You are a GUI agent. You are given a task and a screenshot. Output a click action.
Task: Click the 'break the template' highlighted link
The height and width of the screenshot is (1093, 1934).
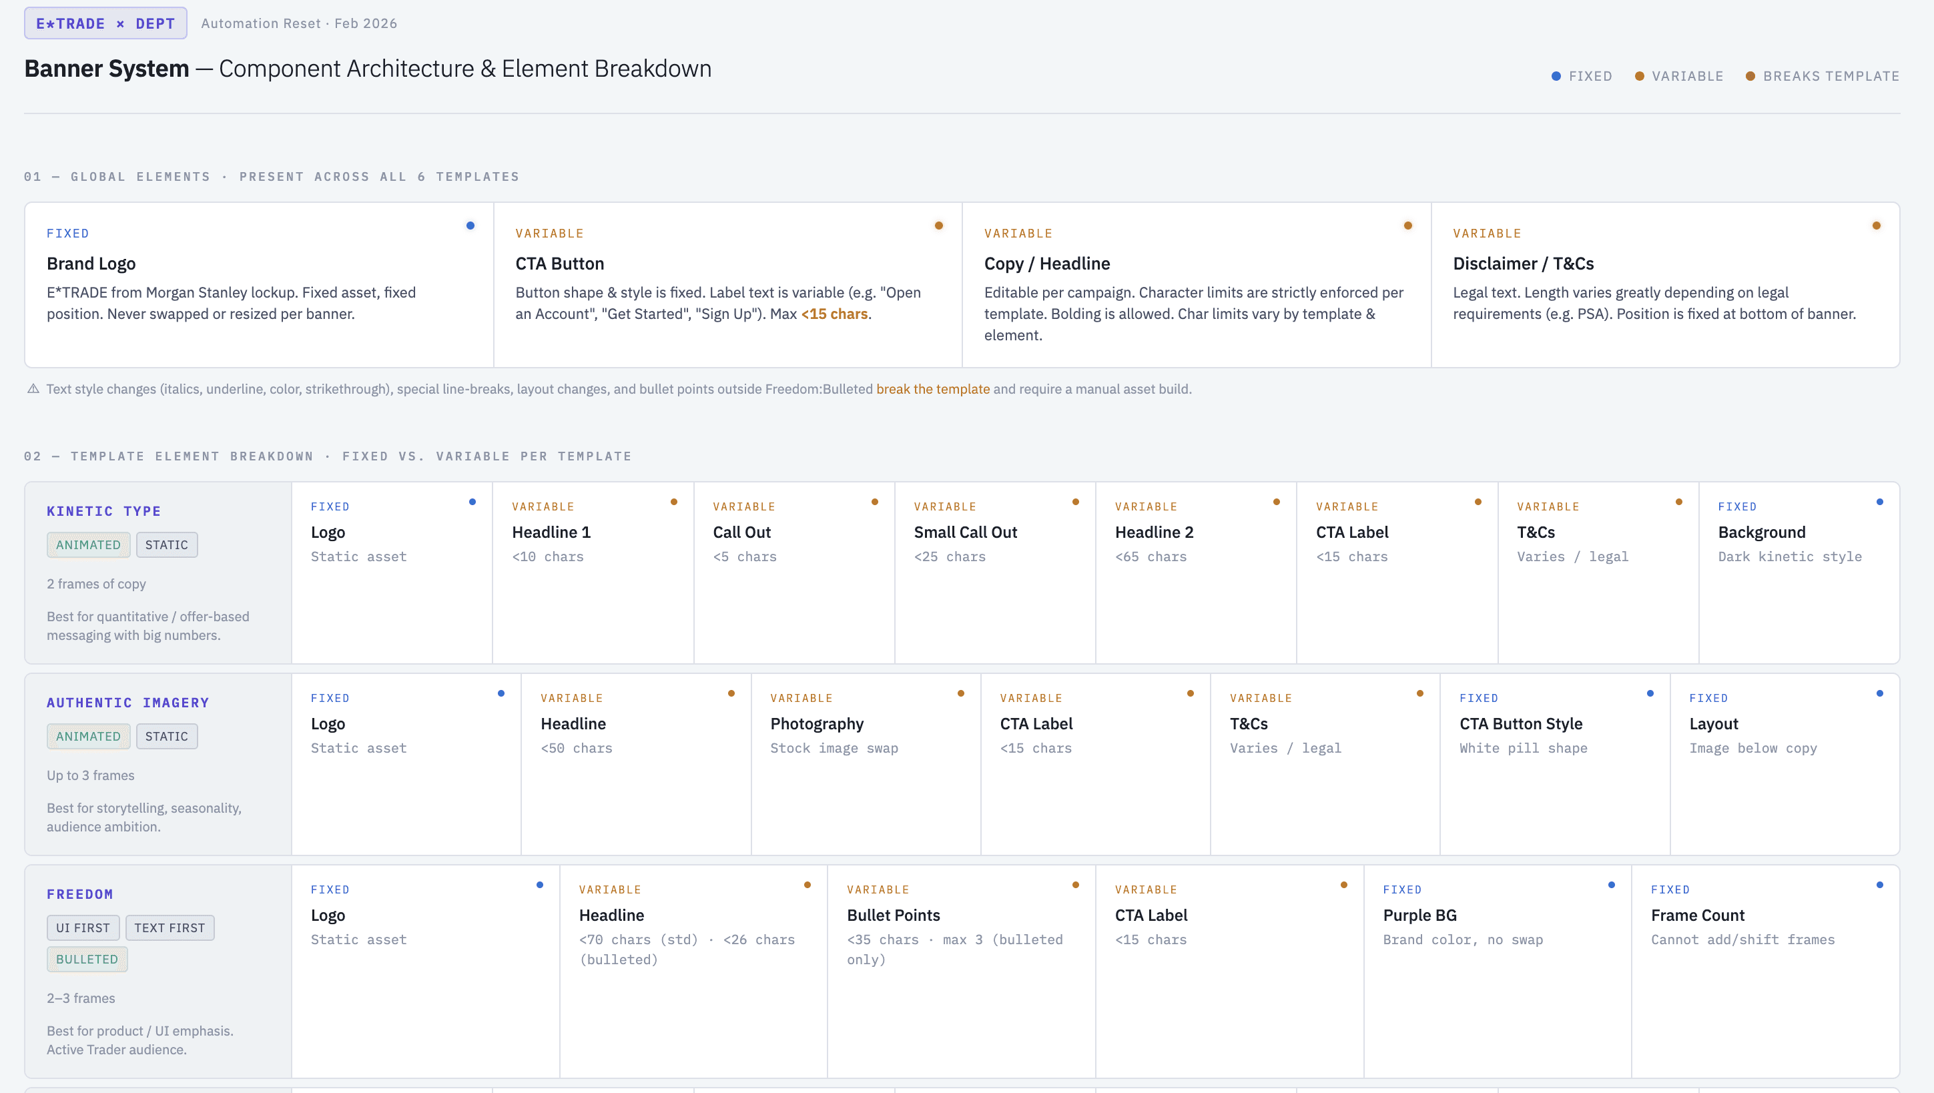click(x=932, y=389)
